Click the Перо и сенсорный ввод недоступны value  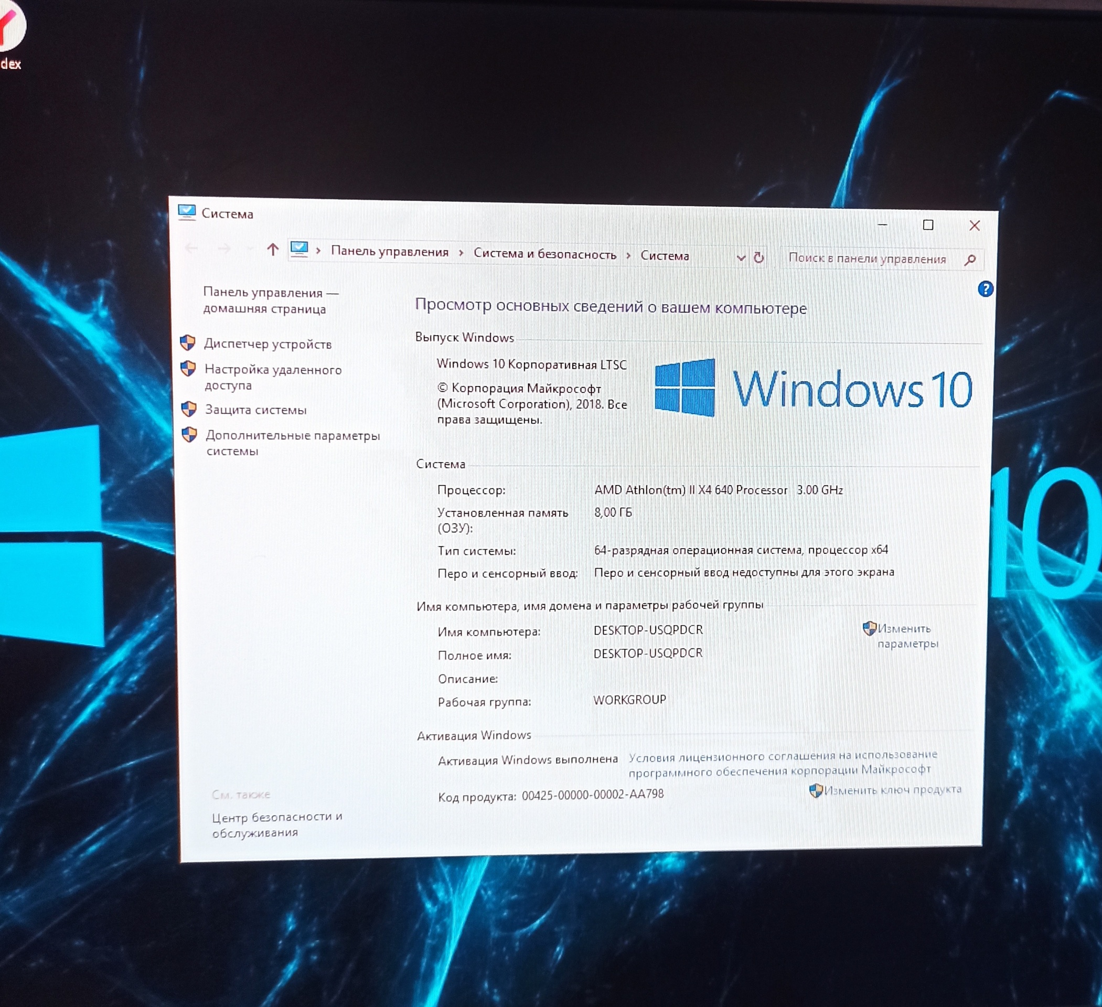[744, 572]
